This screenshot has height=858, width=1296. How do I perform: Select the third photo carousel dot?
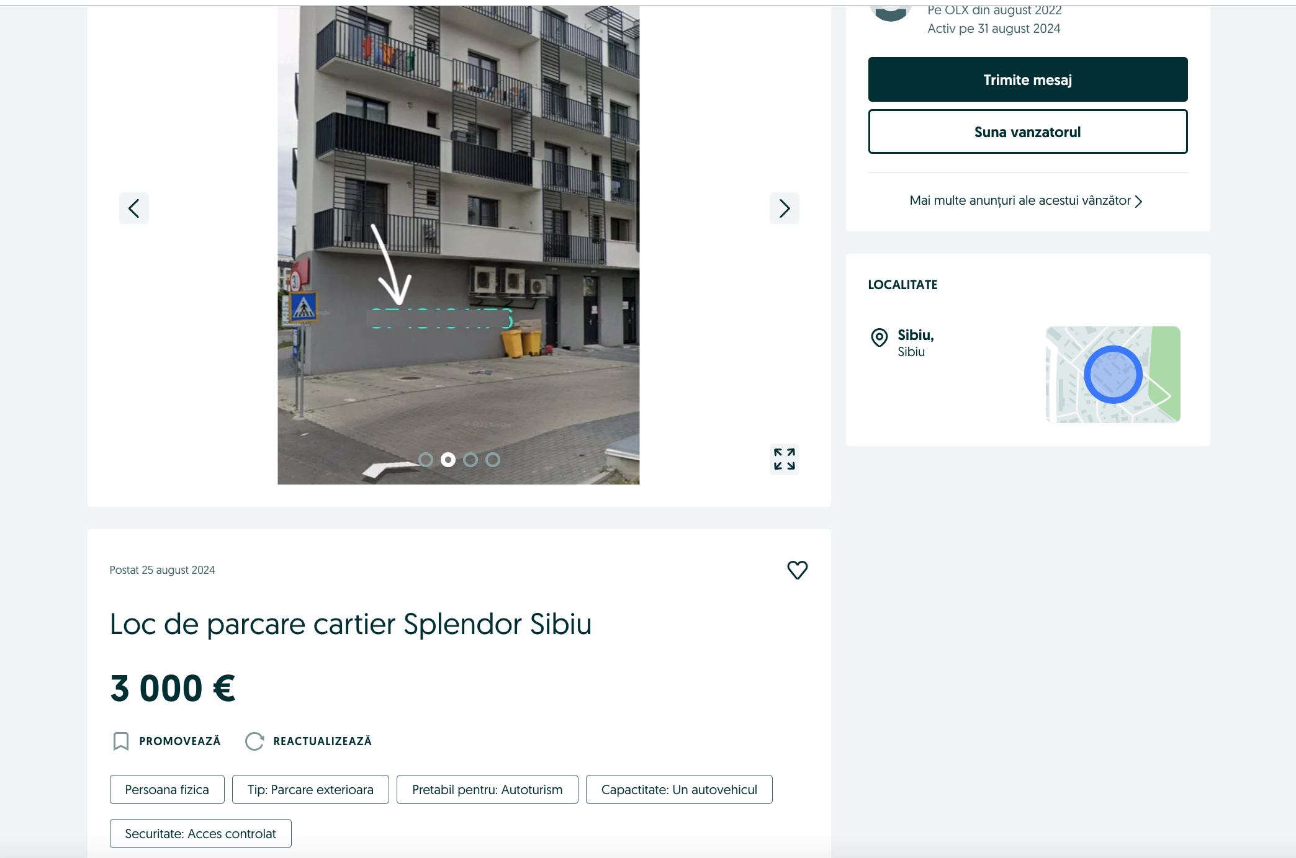(x=470, y=460)
